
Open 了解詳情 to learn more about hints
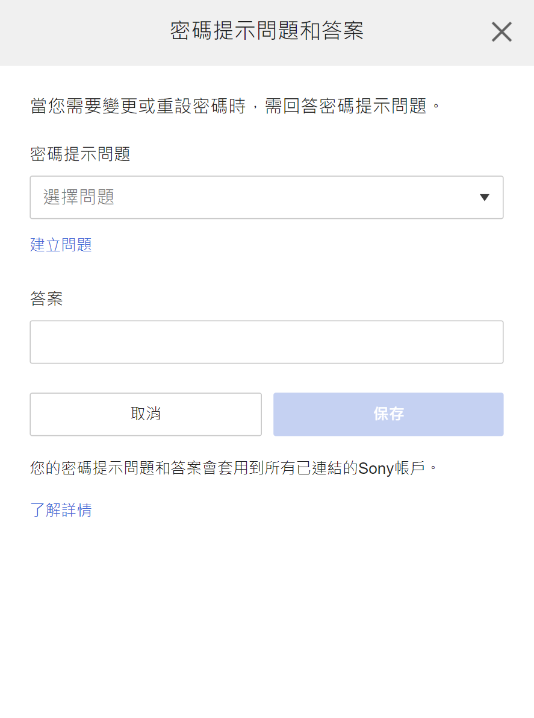(61, 510)
